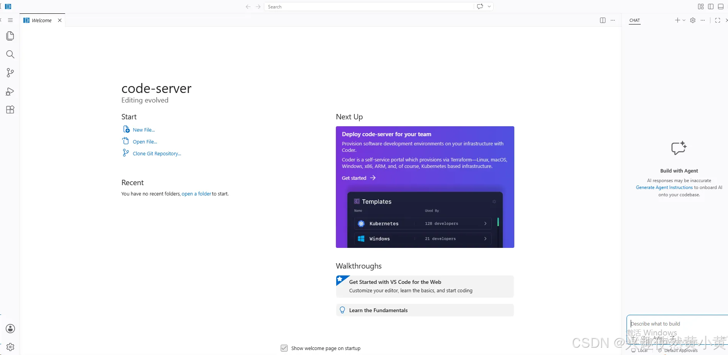Click the Templates panel heading

(x=376, y=202)
